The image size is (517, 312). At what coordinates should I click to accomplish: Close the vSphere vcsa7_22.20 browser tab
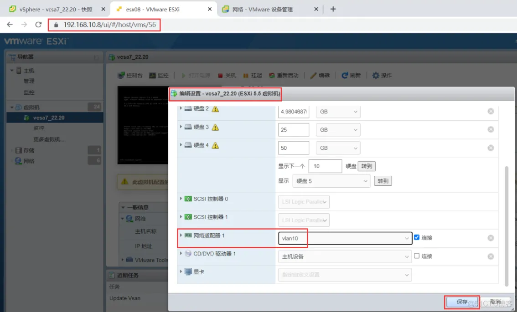click(103, 9)
